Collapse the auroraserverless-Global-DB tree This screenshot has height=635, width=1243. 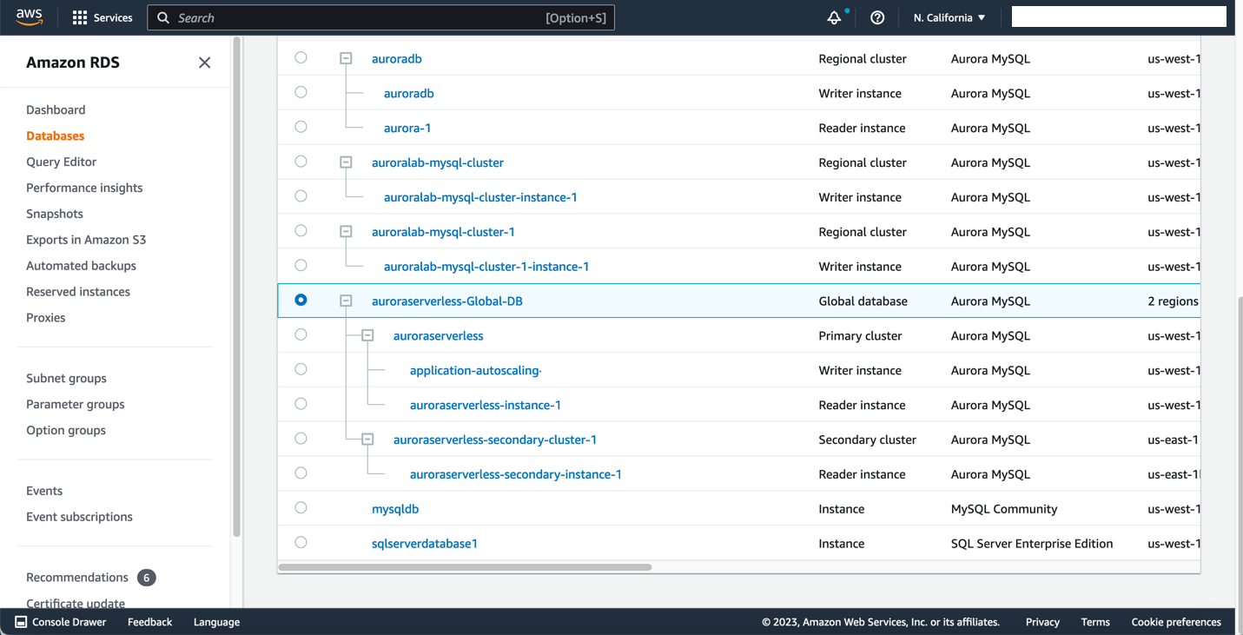pos(346,301)
